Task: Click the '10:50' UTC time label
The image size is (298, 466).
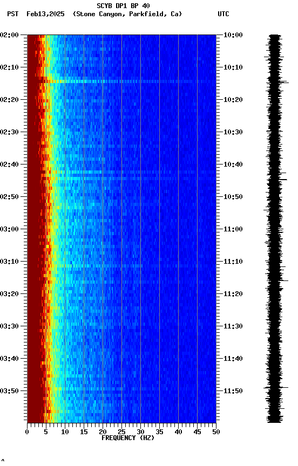Action: point(233,197)
